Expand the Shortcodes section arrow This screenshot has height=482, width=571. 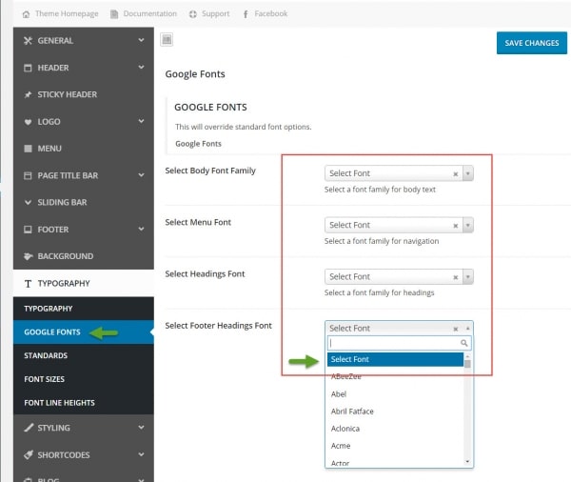pyautogui.click(x=141, y=454)
